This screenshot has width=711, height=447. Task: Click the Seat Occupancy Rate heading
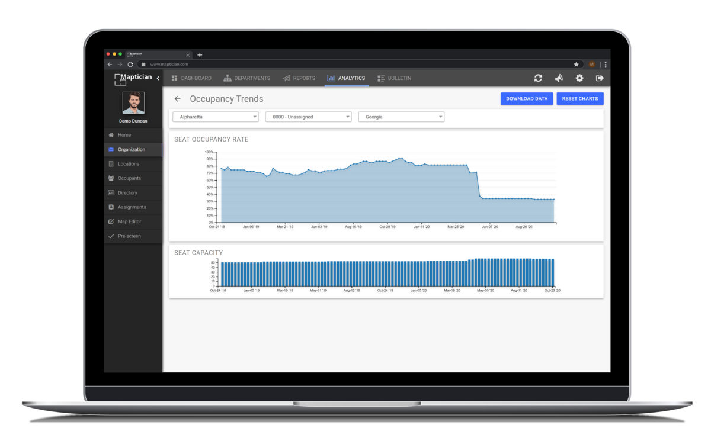click(212, 140)
